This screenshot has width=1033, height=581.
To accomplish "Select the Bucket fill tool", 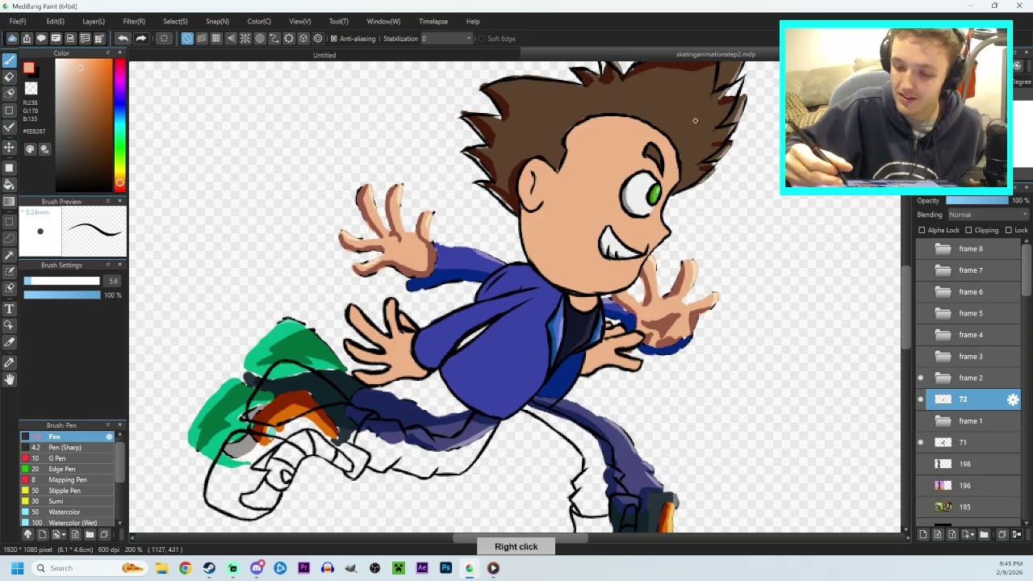I will click(x=10, y=185).
